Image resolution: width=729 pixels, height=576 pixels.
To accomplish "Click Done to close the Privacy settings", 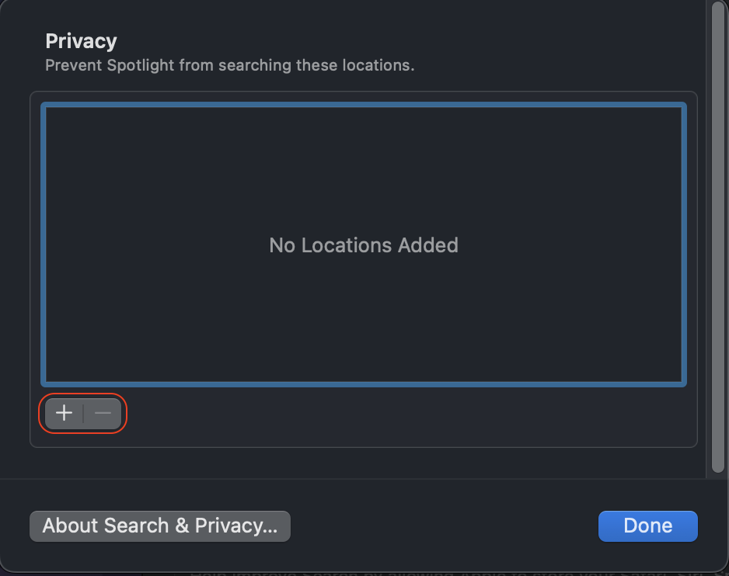I will [647, 526].
